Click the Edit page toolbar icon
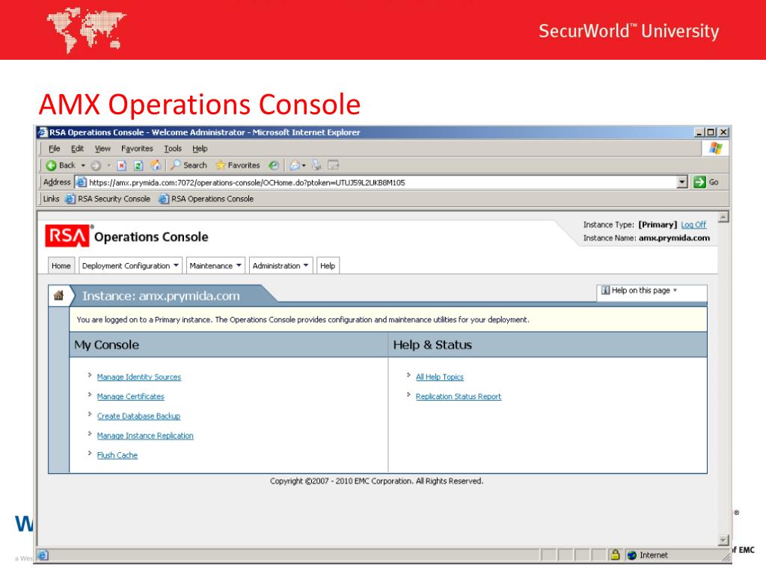 pyautogui.click(x=333, y=165)
